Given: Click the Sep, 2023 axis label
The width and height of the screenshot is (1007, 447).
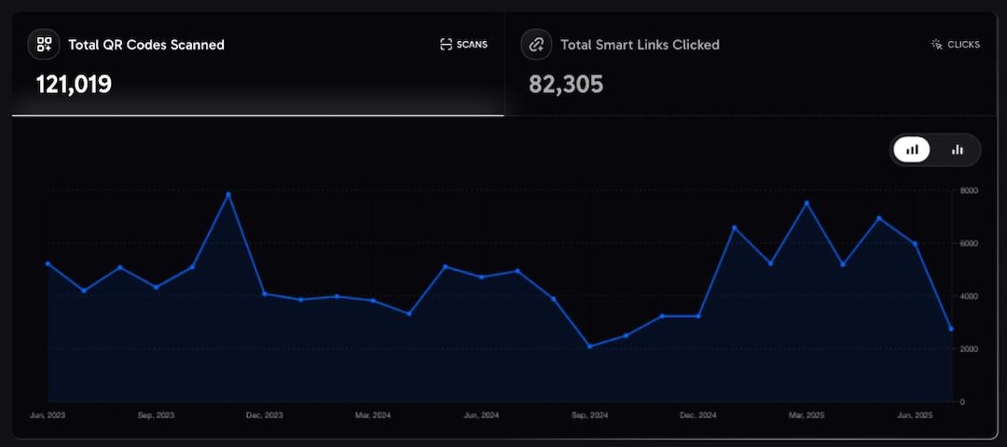Looking at the screenshot, I should click(156, 415).
